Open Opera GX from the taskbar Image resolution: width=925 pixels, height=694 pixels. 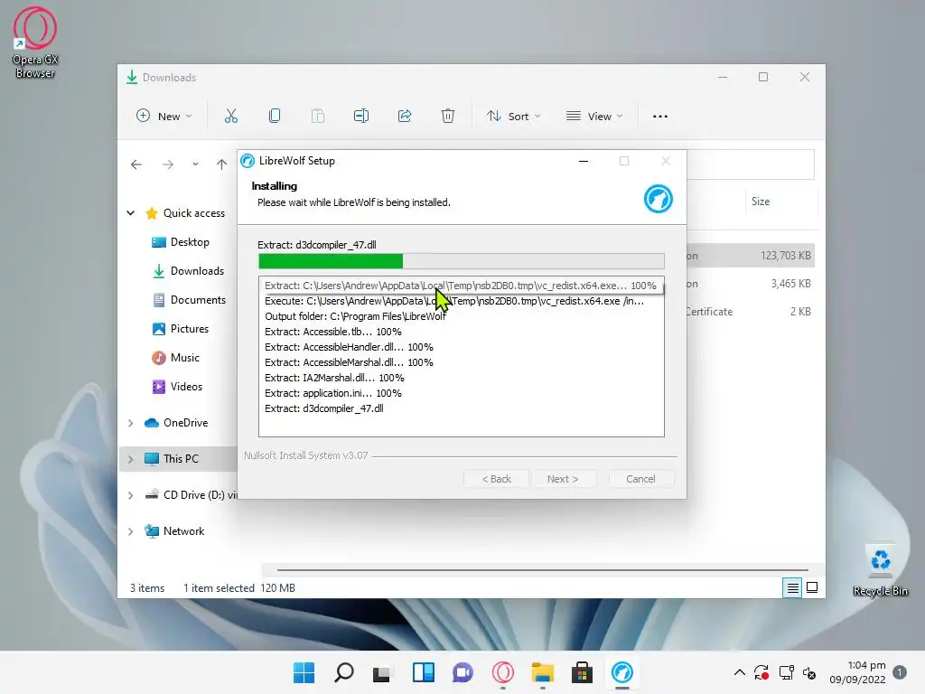tap(502, 672)
